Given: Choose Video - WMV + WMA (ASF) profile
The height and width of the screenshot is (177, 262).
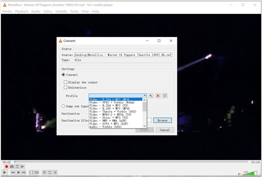Looking at the screenshot, I should point(116,120).
